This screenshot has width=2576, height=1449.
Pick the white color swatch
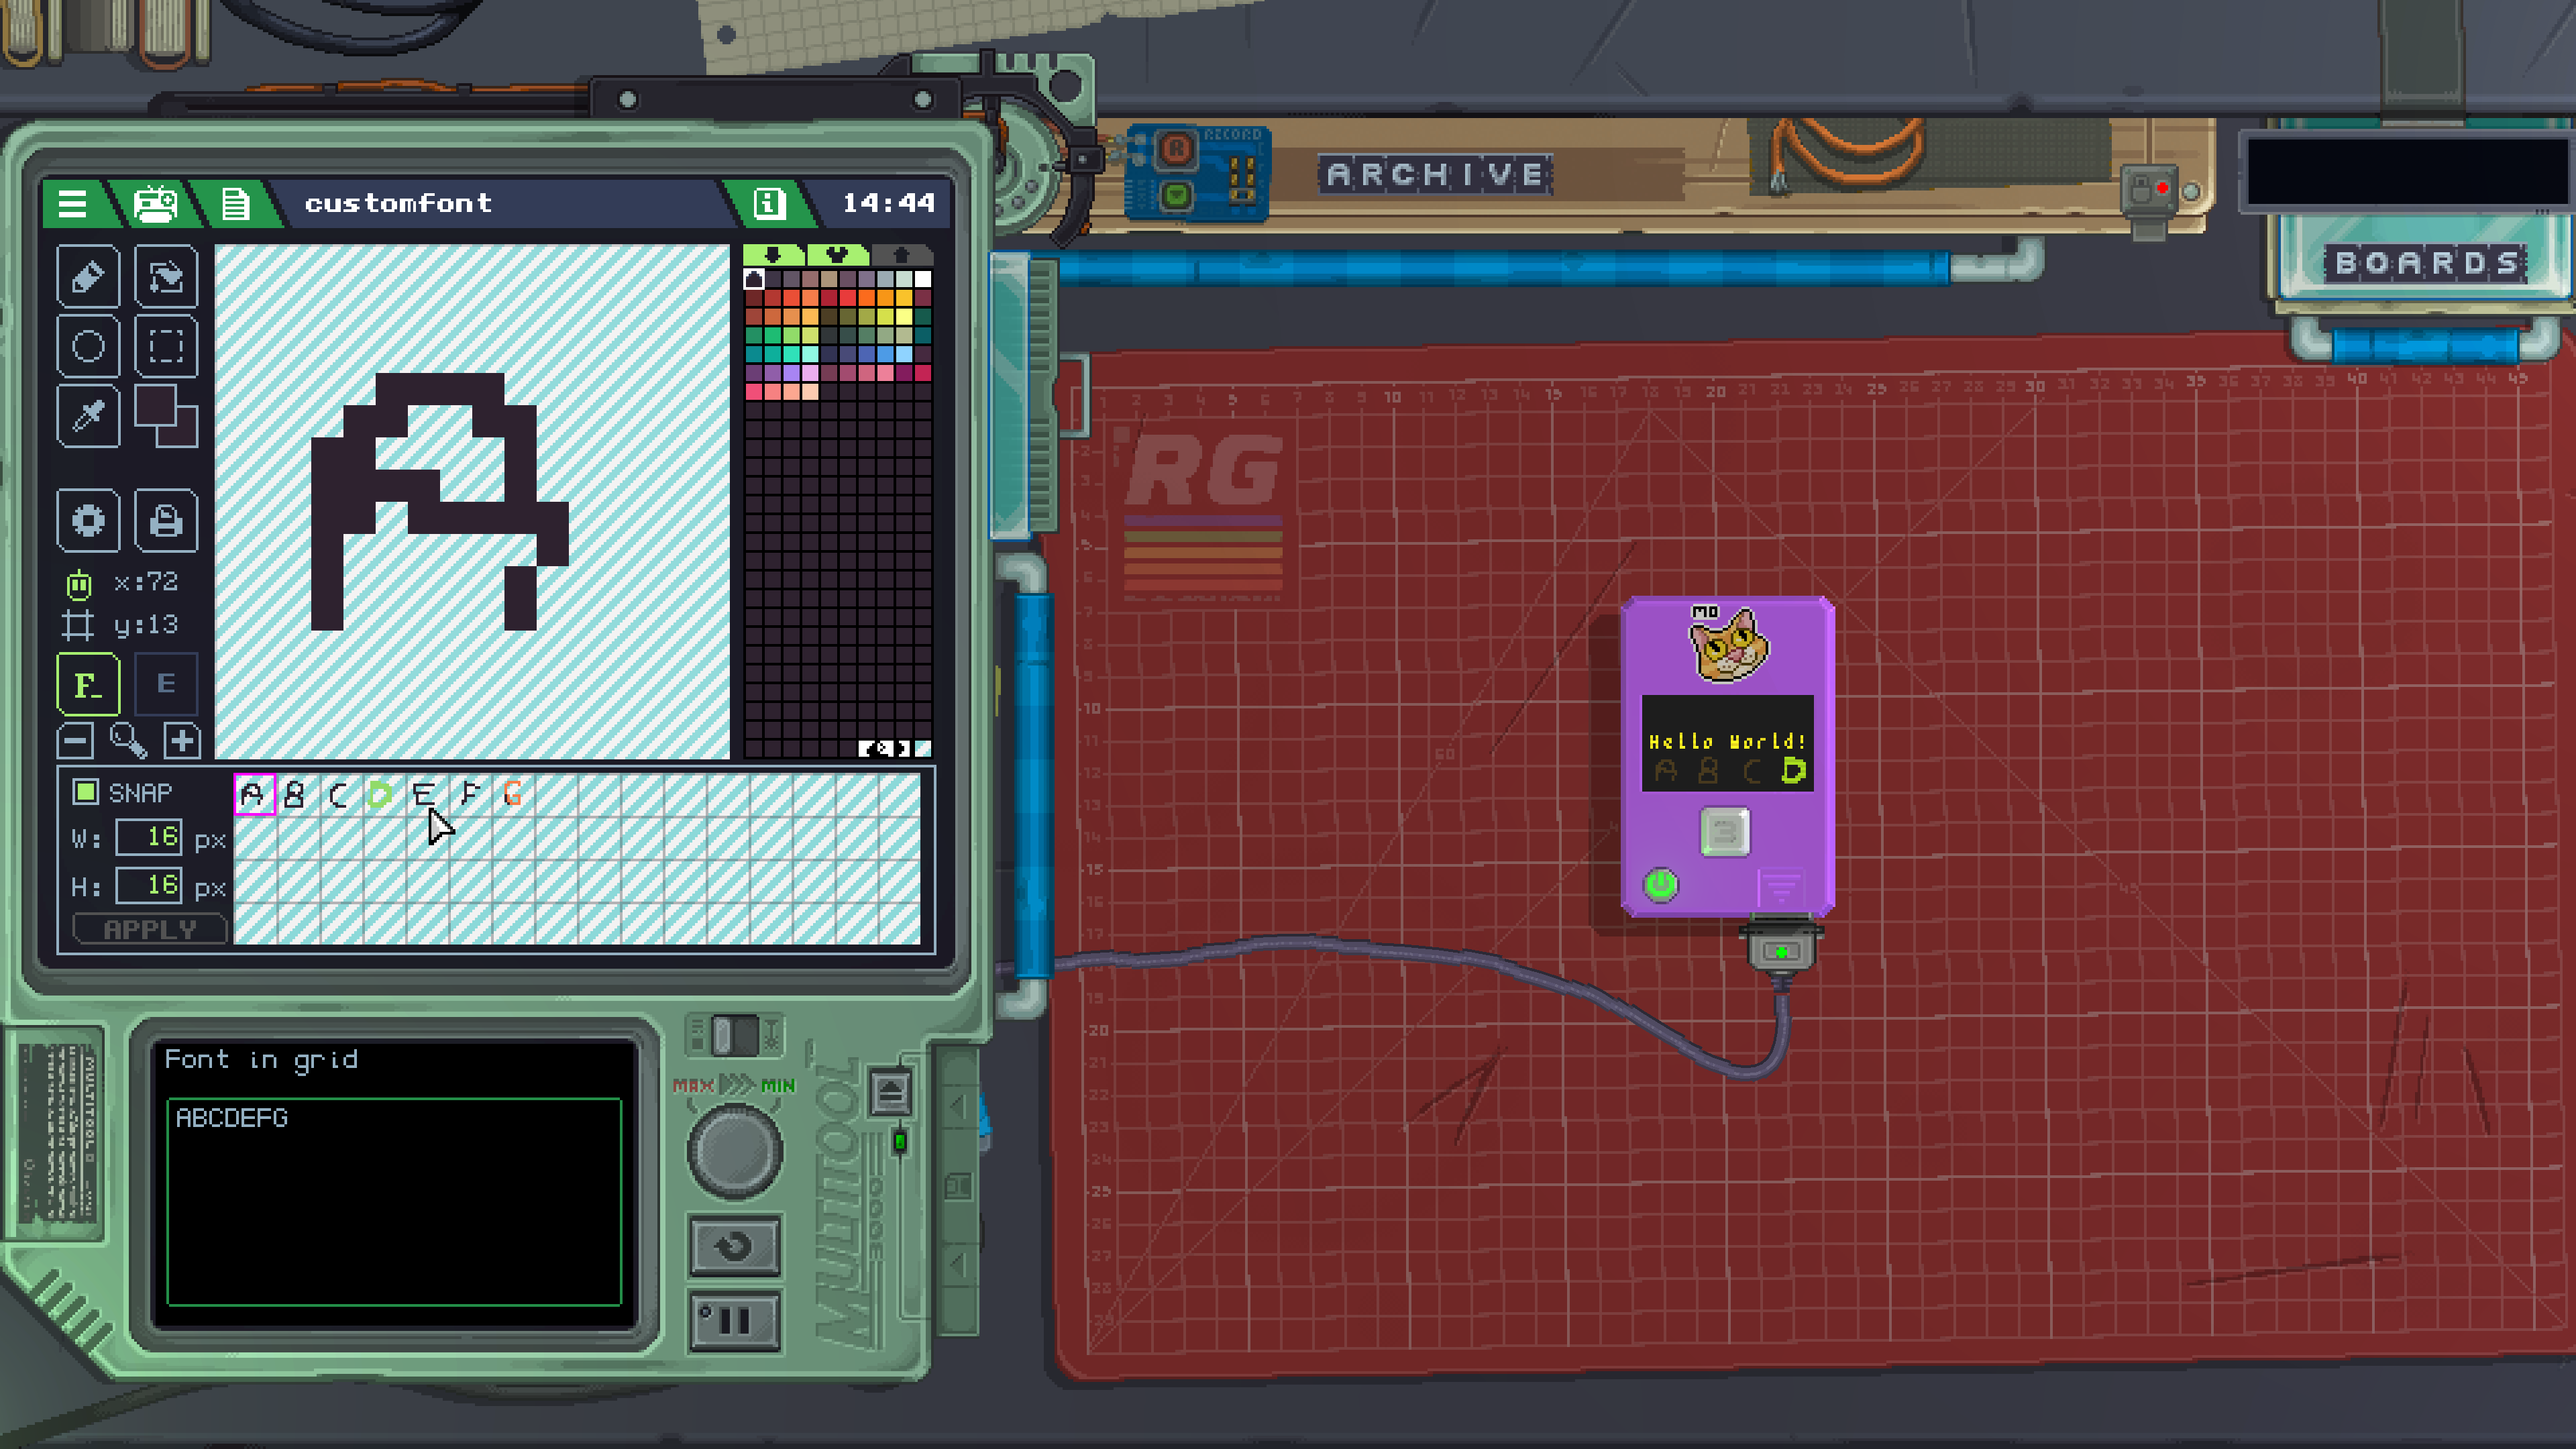[x=923, y=279]
